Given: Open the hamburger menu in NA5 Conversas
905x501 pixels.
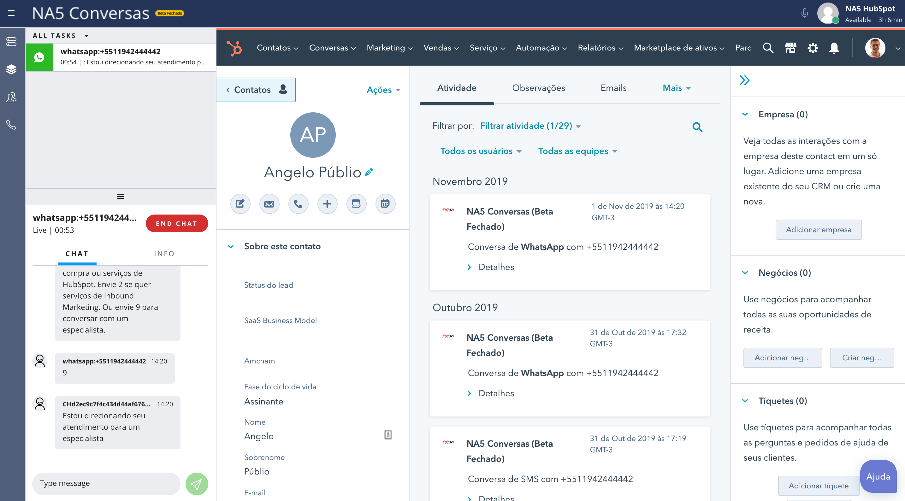Looking at the screenshot, I should tap(11, 13).
